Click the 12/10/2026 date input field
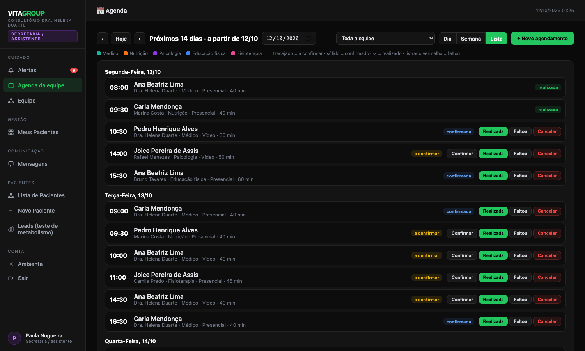The width and height of the screenshot is (585, 351). [289, 38]
